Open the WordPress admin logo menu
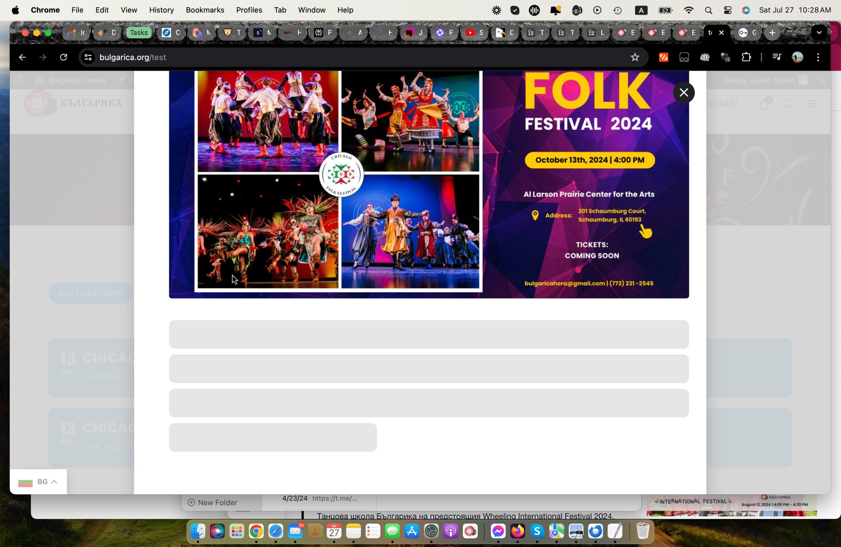The image size is (841, 547). pos(19,80)
